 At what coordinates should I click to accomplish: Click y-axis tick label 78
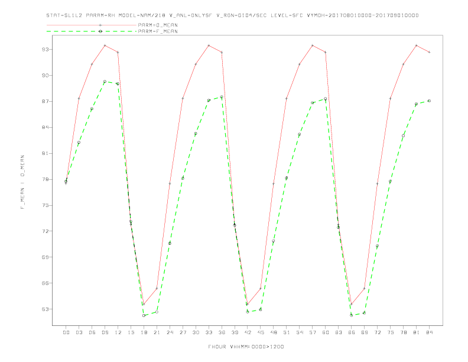45,179
